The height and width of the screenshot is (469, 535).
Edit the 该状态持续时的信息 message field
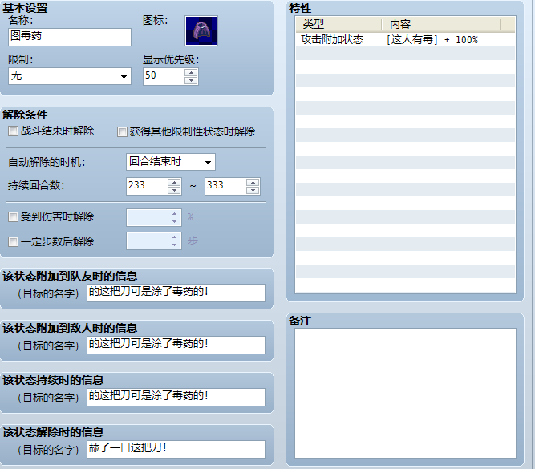coord(176,398)
